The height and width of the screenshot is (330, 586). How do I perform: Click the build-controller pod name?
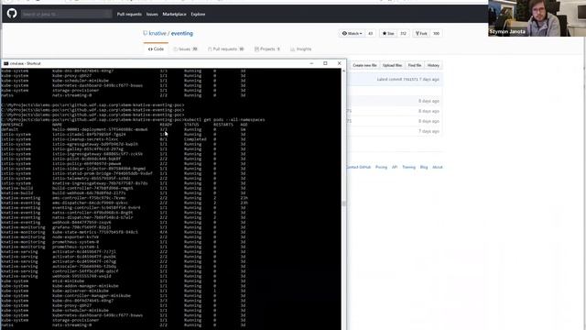coord(92,188)
